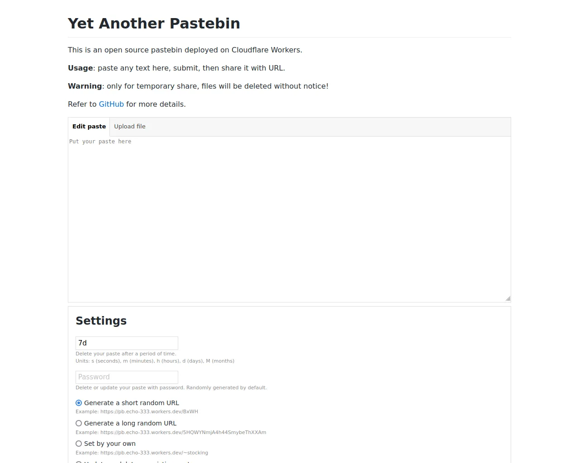Viewport: 579px width, 463px height.
Task: Focus the 'Put your paste here' text area
Action: point(289,219)
